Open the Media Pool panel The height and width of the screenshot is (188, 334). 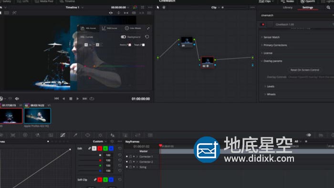click(x=44, y=1)
